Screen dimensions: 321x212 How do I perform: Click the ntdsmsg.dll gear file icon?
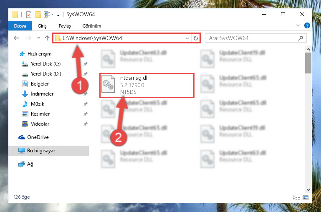click(x=108, y=84)
